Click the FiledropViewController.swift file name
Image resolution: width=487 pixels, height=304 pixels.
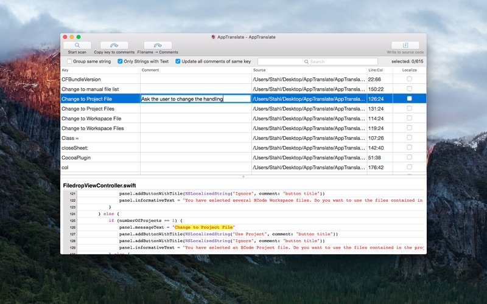tap(99, 185)
